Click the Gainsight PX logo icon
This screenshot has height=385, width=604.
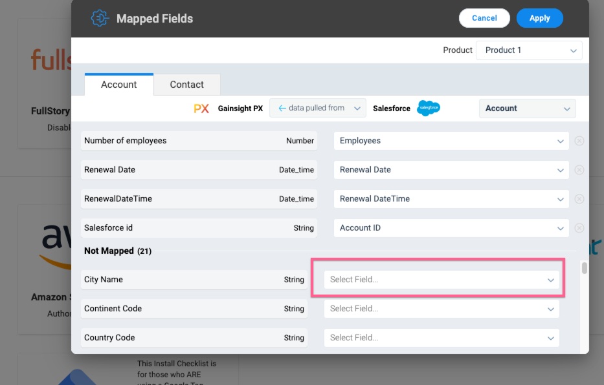tap(201, 109)
